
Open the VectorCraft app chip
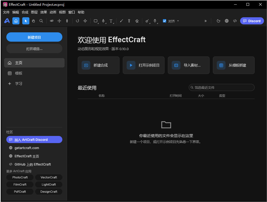click(49, 177)
